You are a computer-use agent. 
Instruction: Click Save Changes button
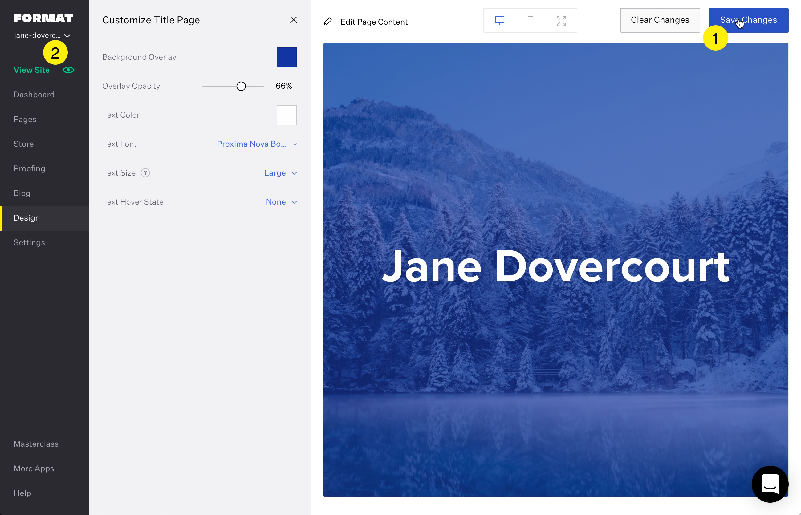point(748,20)
